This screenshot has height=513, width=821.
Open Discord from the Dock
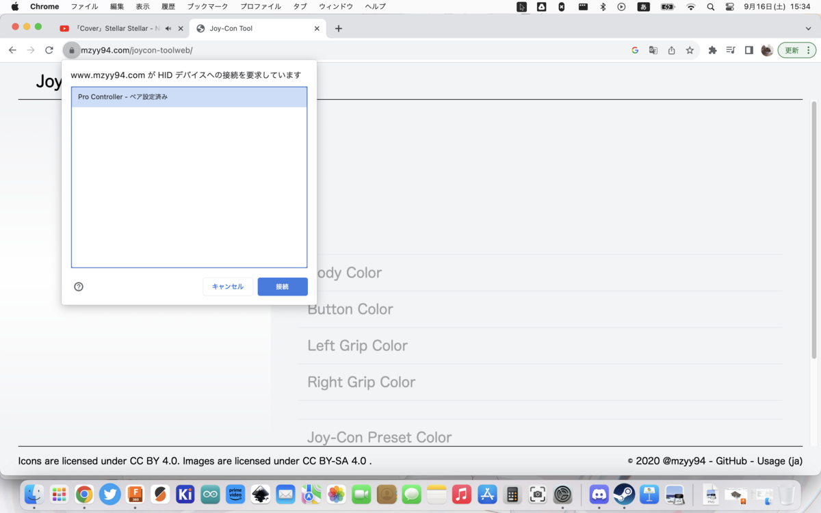[x=599, y=494]
